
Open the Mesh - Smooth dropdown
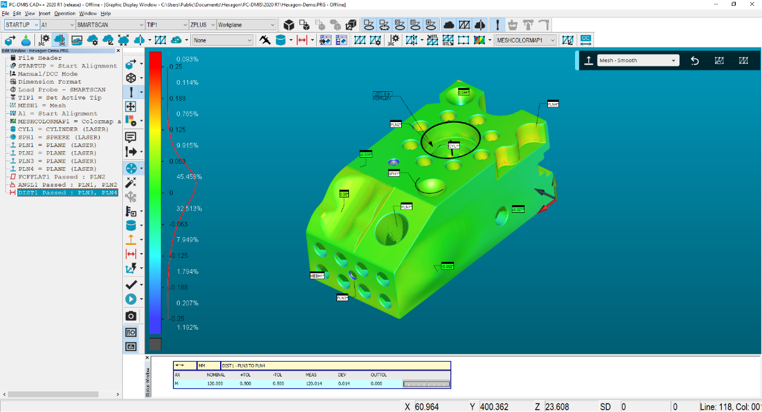click(638, 60)
